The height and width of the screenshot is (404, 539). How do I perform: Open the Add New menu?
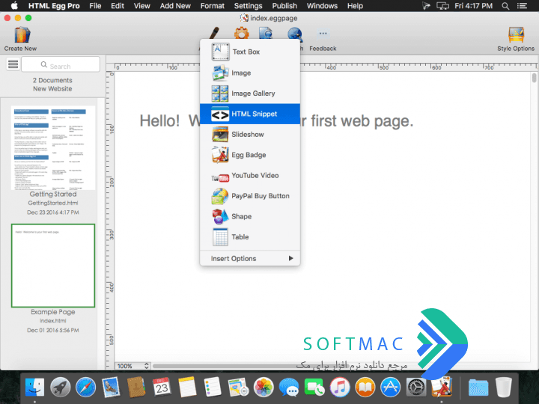point(175,6)
